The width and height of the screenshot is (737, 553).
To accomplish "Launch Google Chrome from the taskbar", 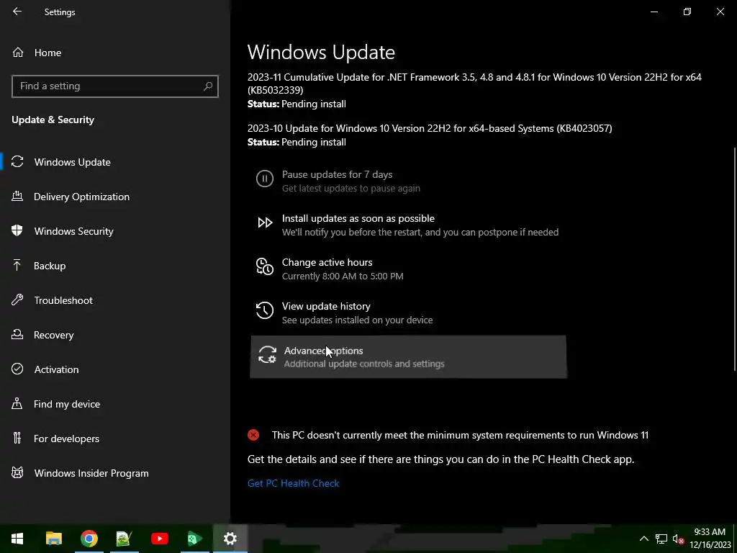I will pos(89,539).
